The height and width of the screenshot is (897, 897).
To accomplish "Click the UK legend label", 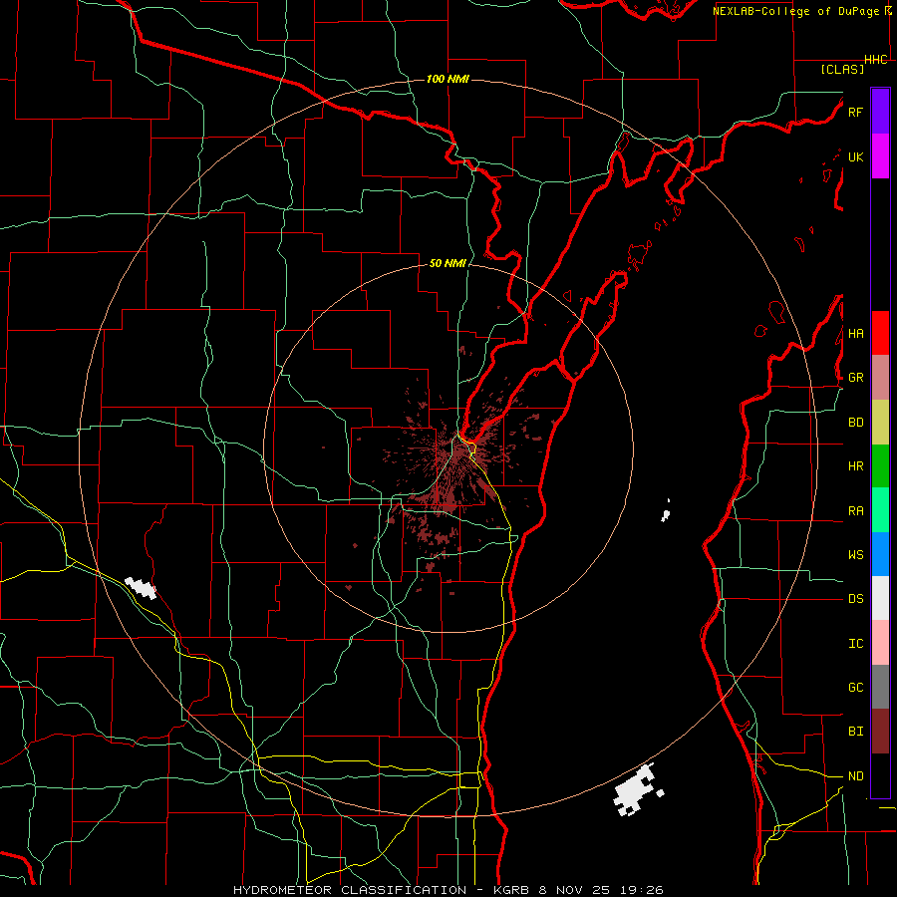I will pos(855,156).
